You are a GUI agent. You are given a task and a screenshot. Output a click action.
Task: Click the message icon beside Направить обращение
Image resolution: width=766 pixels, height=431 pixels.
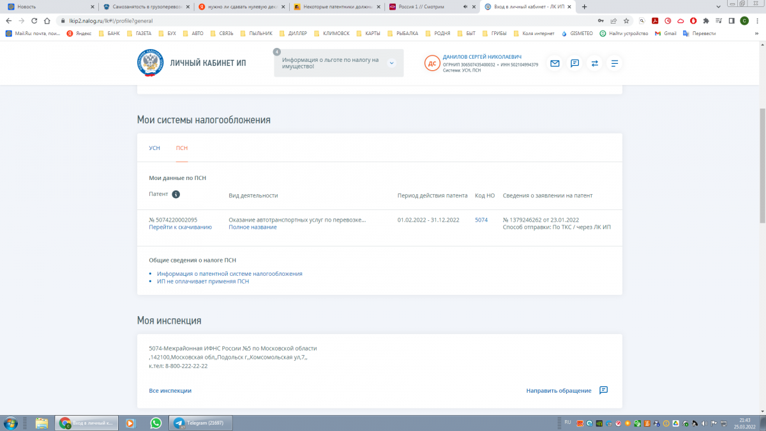pyautogui.click(x=603, y=390)
